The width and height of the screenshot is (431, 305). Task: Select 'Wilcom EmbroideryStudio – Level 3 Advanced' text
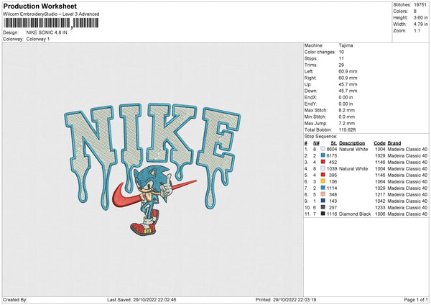coord(51,14)
